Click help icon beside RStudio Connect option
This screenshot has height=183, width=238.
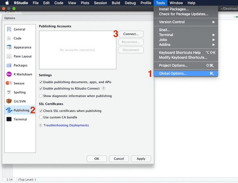pos(103,88)
